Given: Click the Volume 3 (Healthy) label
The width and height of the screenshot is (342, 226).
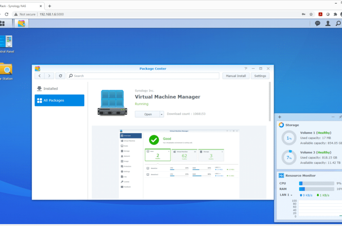Looking at the screenshot, I should pyautogui.click(x=315, y=152).
